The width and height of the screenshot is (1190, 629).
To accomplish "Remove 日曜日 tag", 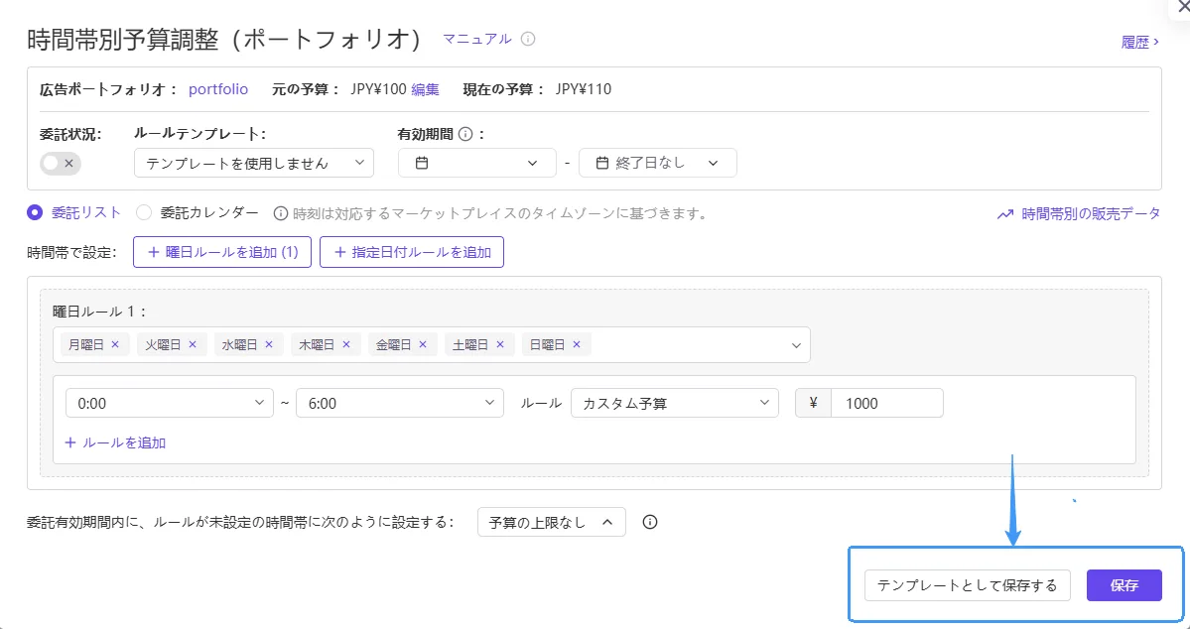I will coord(577,344).
